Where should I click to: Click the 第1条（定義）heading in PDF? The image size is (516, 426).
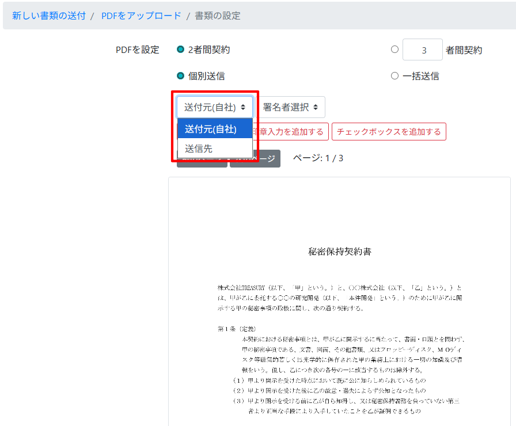(237, 329)
